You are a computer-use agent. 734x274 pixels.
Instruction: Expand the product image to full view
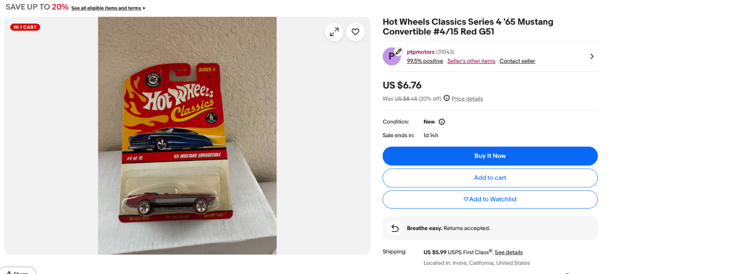pyautogui.click(x=334, y=32)
